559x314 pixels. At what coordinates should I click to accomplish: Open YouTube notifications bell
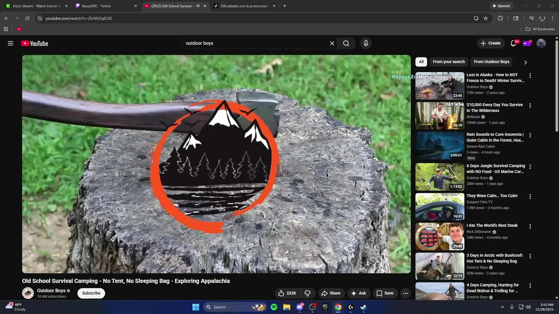(514, 43)
